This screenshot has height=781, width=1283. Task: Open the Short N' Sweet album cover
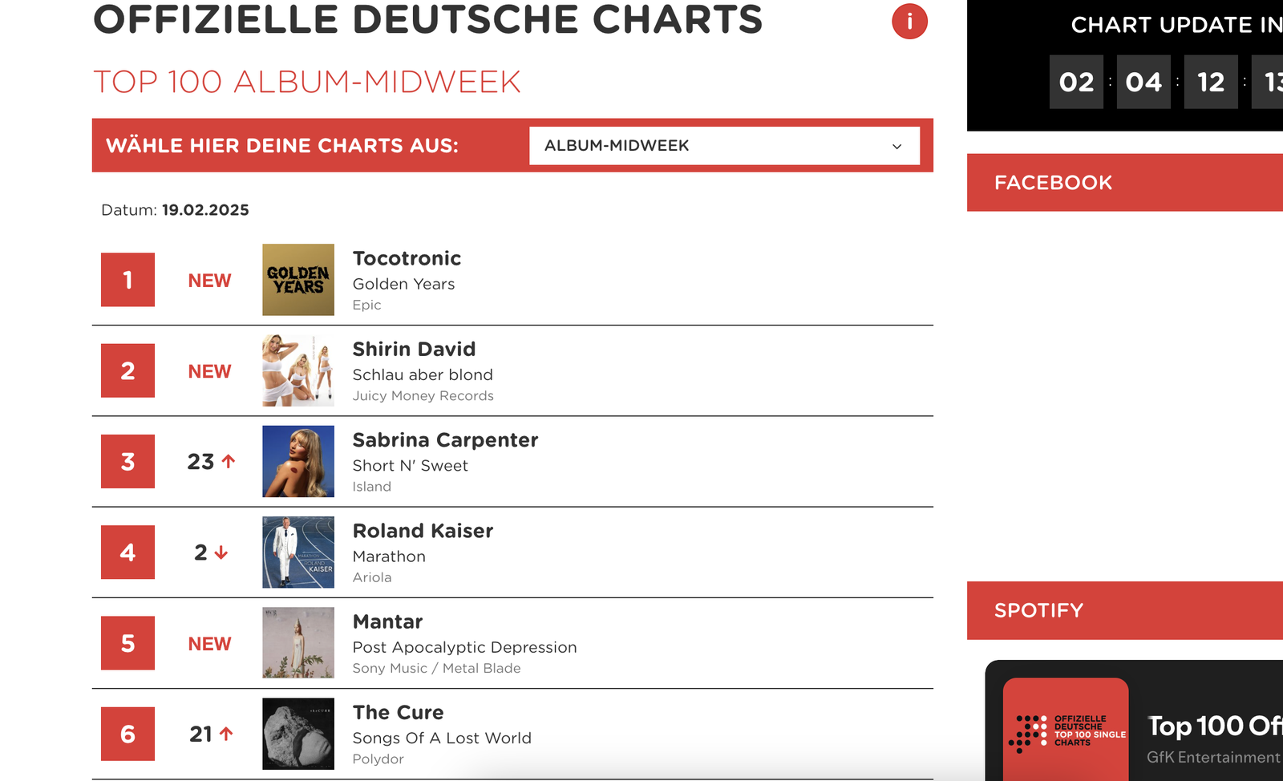(297, 462)
